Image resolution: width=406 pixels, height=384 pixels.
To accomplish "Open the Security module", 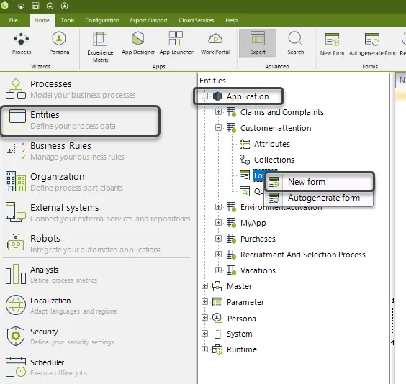I will pyautogui.click(x=60, y=336).
